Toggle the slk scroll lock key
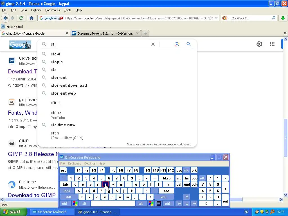 tap(186, 170)
